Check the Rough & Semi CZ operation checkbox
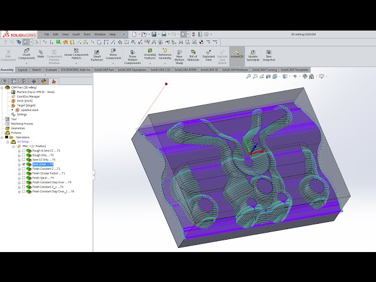This screenshot has width=376, height=282. (x=23, y=150)
